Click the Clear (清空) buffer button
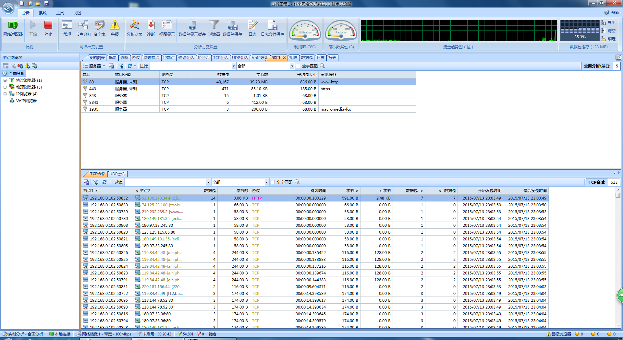Image resolution: width=623 pixels, height=340 pixels. (x=608, y=31)
